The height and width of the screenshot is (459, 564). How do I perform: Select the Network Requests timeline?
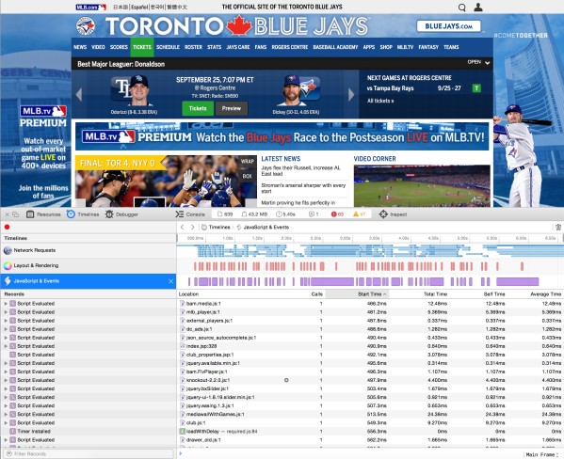click(89, 250)
